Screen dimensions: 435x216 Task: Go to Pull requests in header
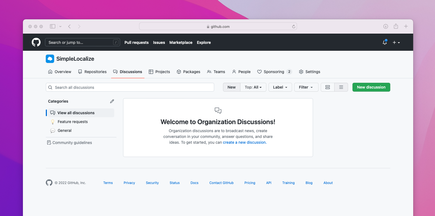(x=136, y=42)
